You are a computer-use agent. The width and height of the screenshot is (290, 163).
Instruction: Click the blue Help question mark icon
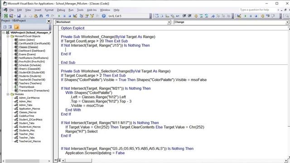(104, 16)
